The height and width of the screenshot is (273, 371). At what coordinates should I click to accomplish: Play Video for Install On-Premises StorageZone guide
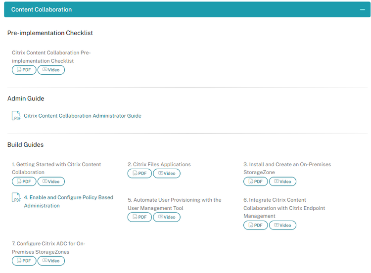[x=282, y=182]
